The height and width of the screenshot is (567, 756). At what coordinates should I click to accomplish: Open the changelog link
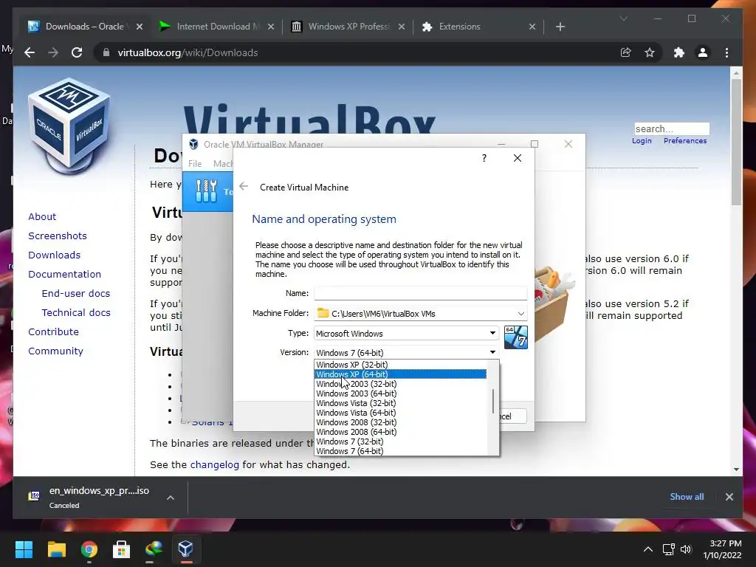215,465
